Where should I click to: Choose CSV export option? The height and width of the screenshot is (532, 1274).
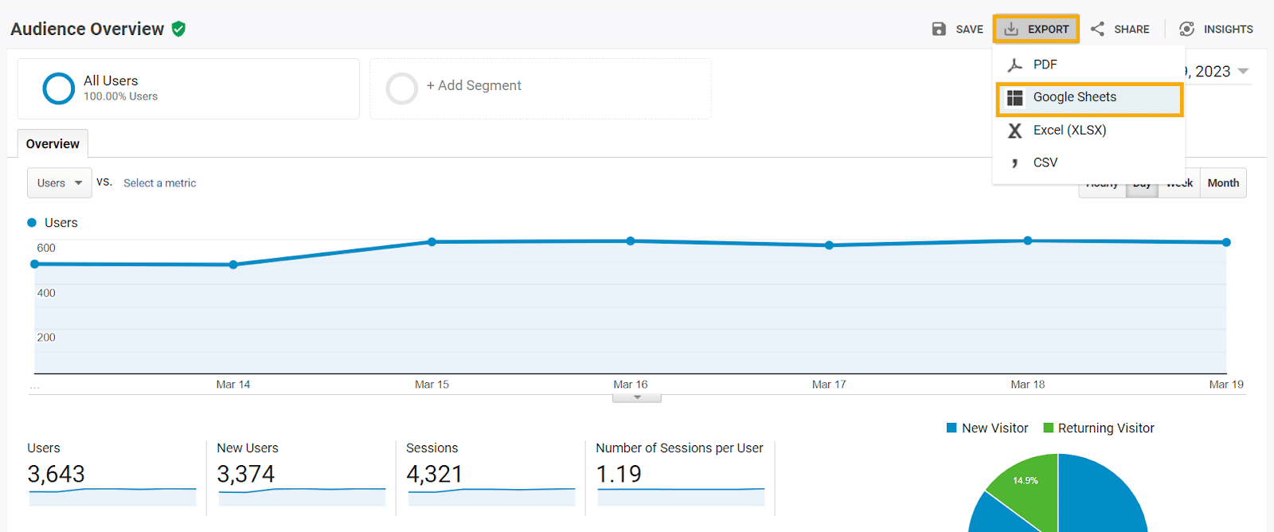pyautogui.click(x=1088, y=162)
